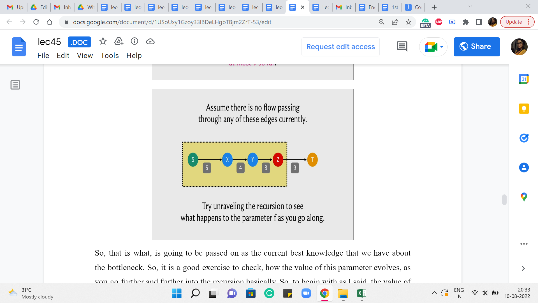Click the blue Share button

477,47
